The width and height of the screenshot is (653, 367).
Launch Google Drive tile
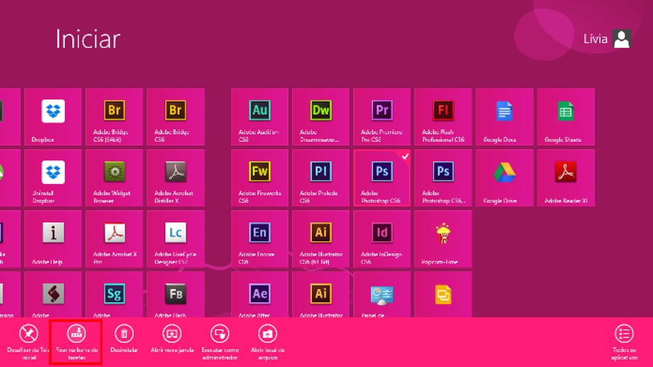coord(504,178)
